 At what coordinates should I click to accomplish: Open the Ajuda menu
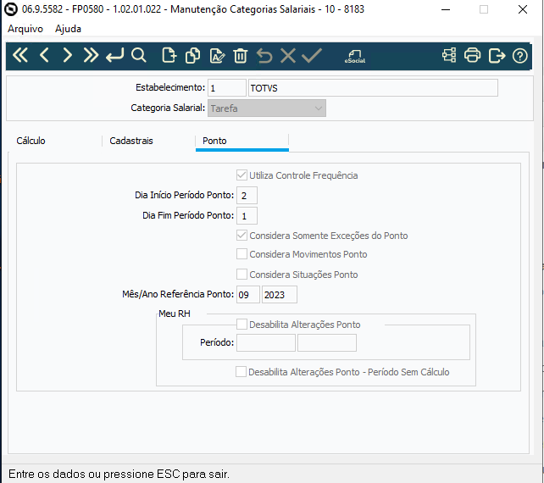(68, 29)
